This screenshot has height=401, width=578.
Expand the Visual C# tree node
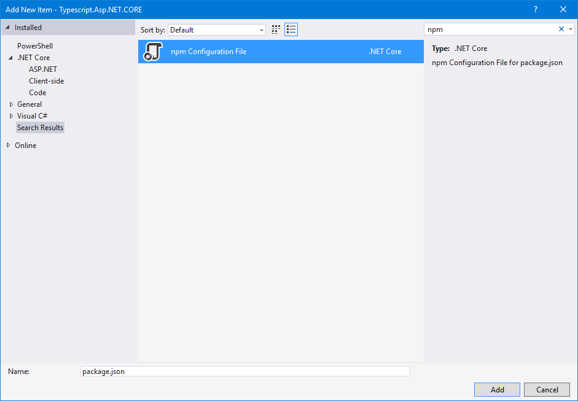click(x=12, y=116)
